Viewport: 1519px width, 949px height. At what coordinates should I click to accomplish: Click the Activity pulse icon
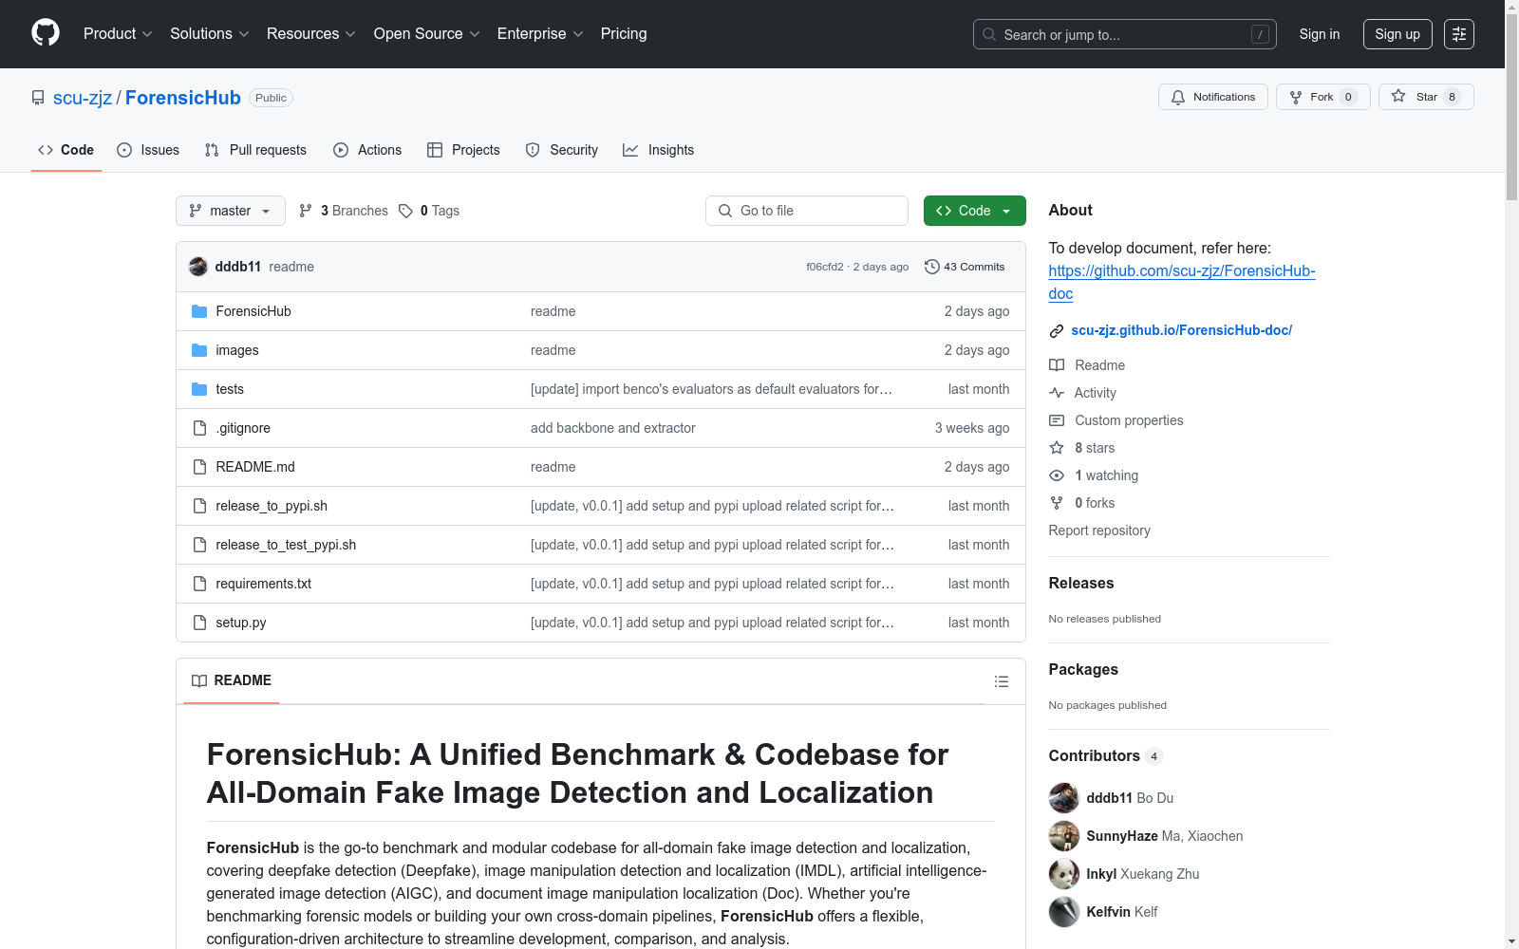point(1056,392)
